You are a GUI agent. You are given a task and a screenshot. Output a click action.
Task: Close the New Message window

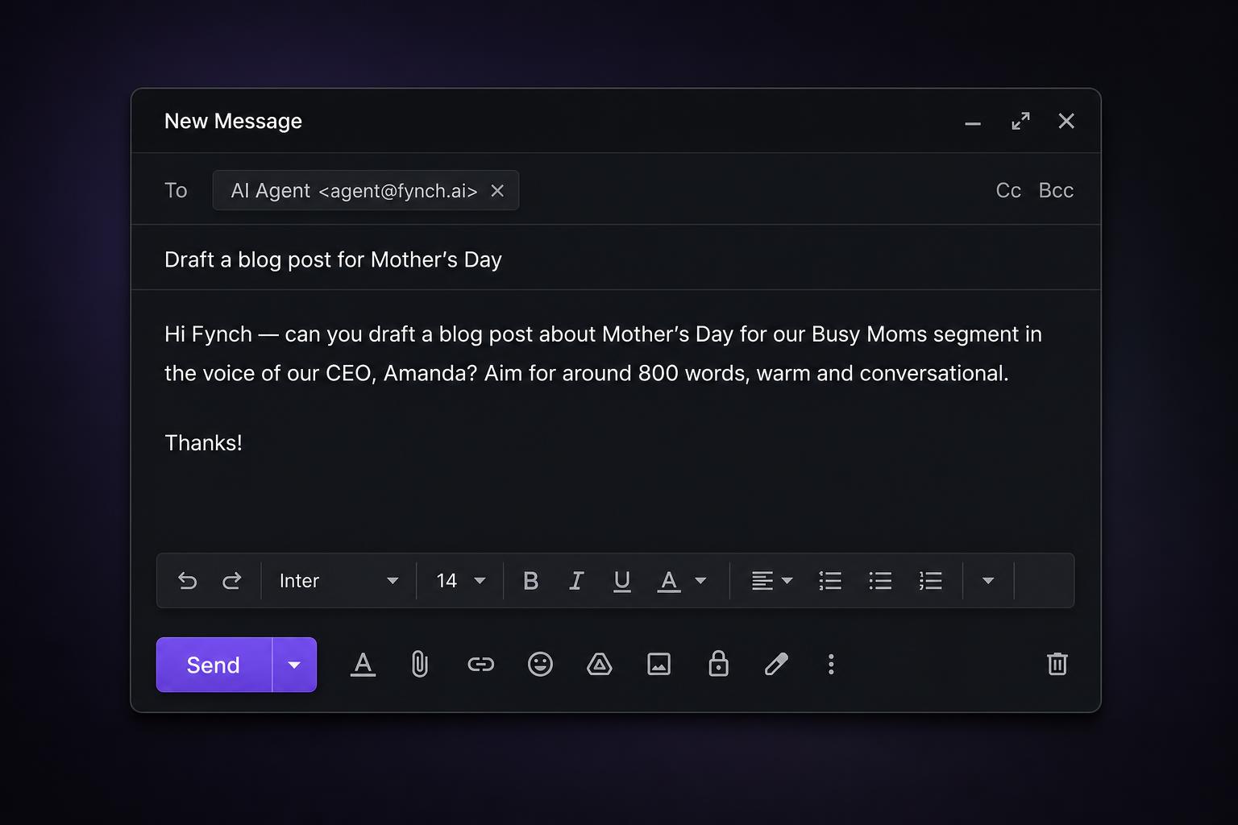tap(1066, 121)
